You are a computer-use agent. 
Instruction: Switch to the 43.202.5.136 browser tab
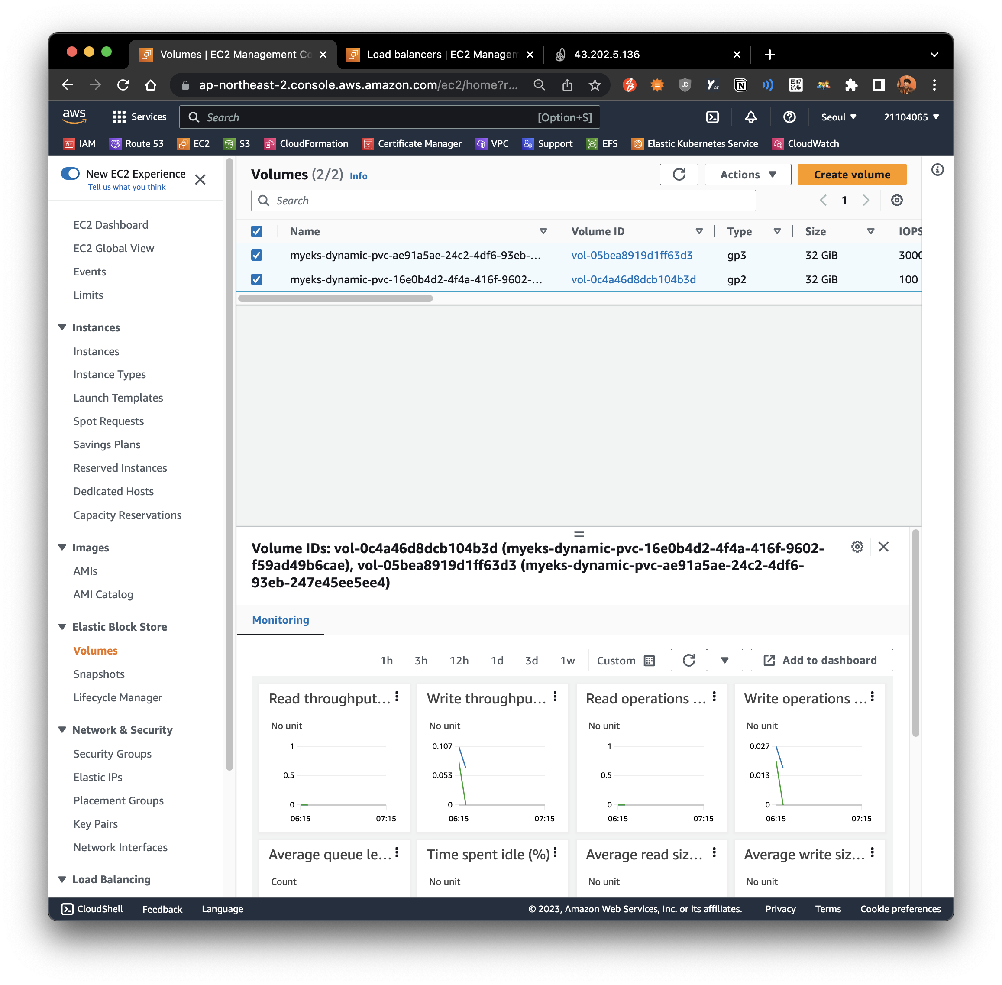(x=646, y=54)
